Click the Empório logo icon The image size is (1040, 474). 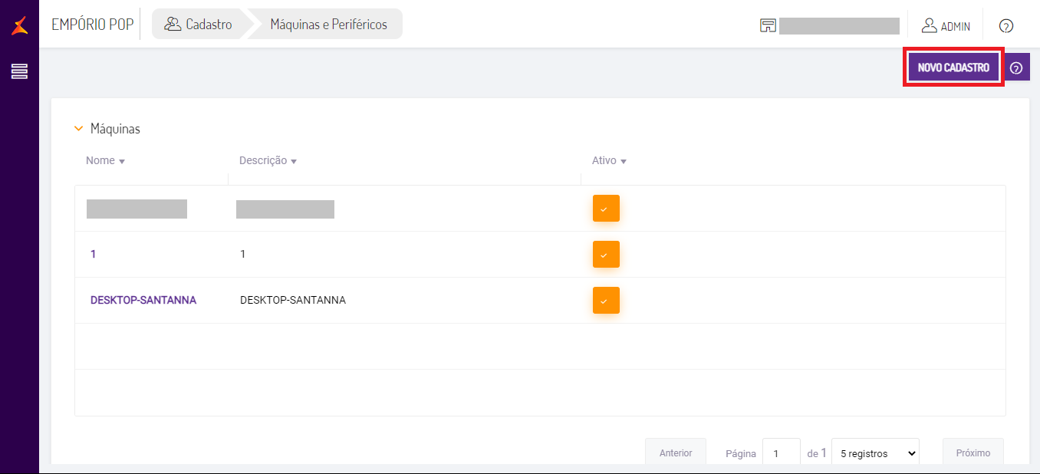20,25
